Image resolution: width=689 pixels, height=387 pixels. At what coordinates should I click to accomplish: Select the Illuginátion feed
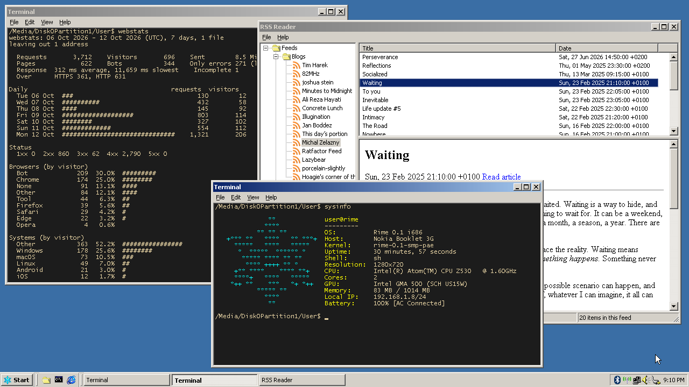(316, 117)
